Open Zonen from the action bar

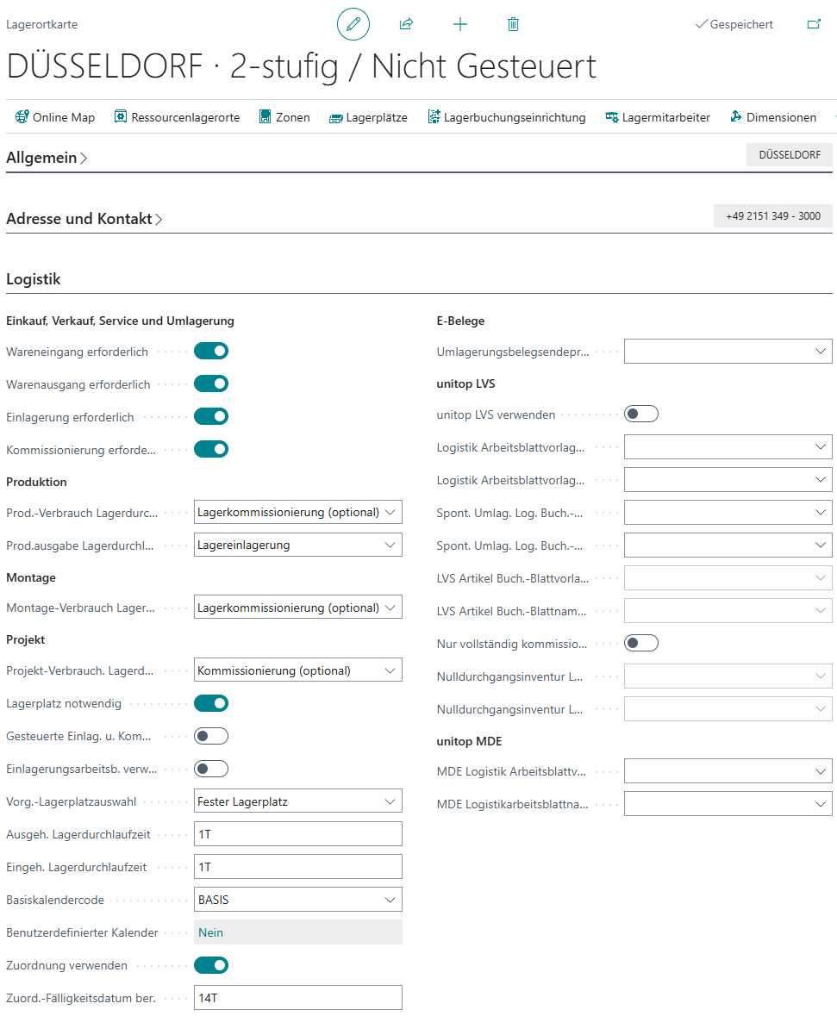point(284,117)
